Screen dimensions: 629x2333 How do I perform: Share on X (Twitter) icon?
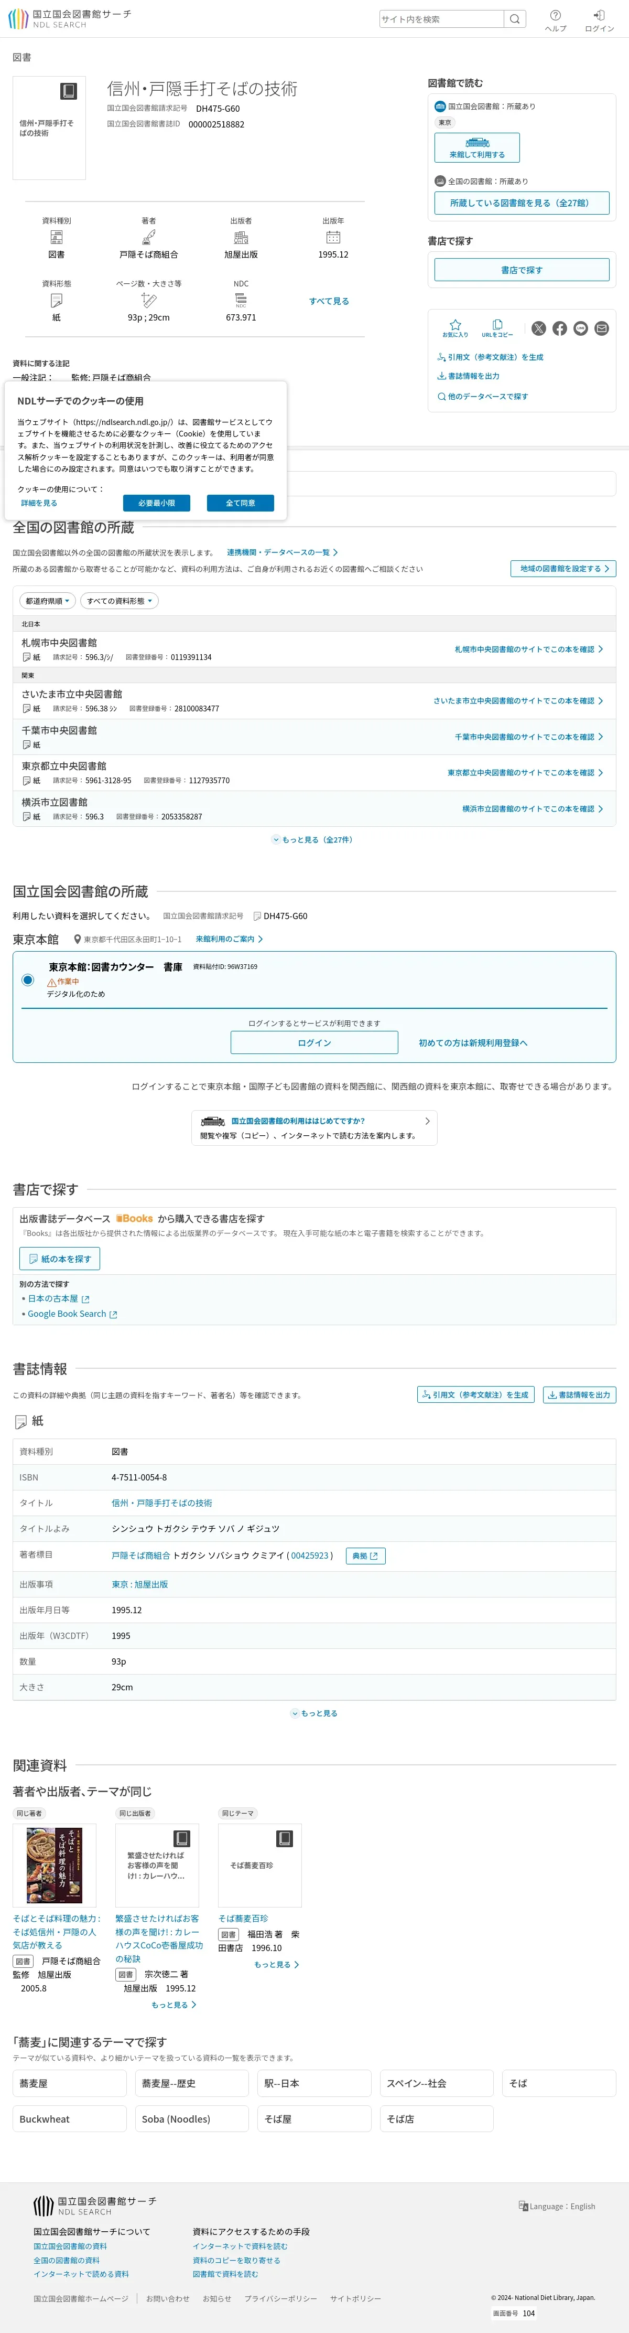538,329
